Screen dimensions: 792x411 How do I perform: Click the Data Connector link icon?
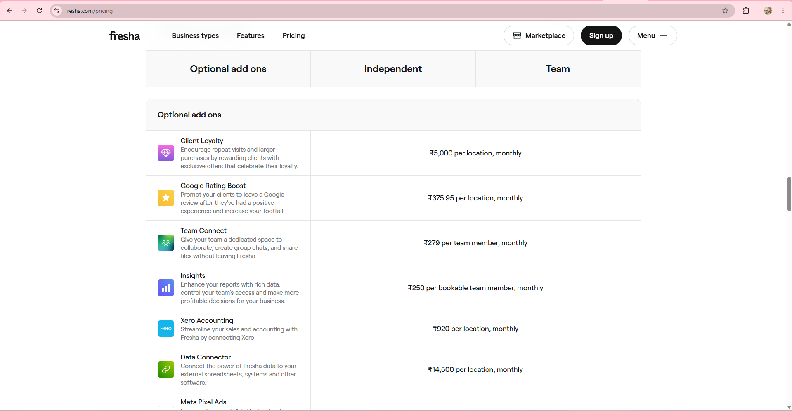click(166, 369)
